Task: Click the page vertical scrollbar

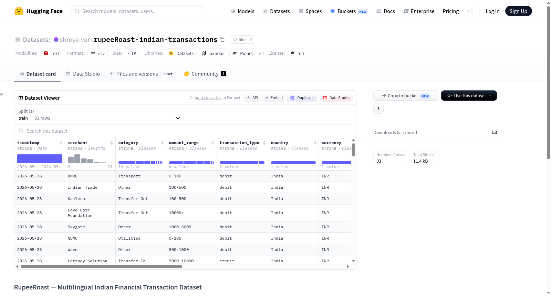Action: [x=548, y=83]
